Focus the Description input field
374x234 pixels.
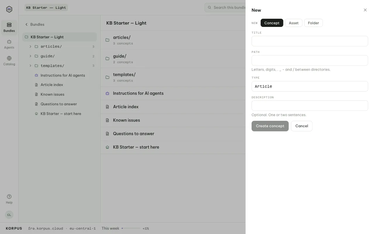pyautogui.click(x=310, y=106)
